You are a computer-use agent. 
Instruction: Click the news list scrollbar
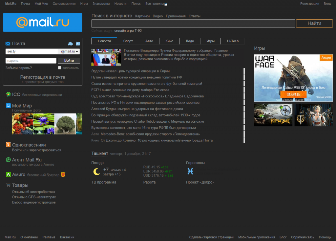pos(244,105)
